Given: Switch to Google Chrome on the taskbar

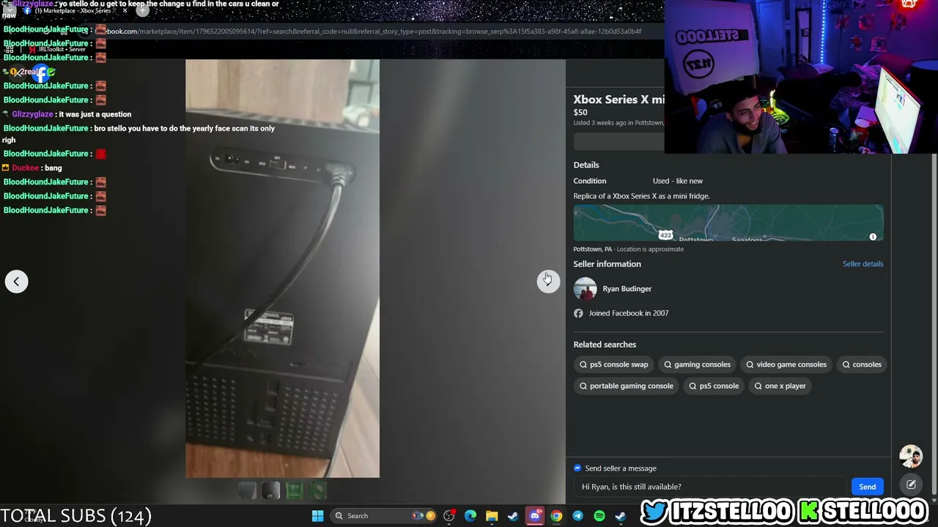Looking at the screenshot, I should pyautogui.click(x=556, y=516).
